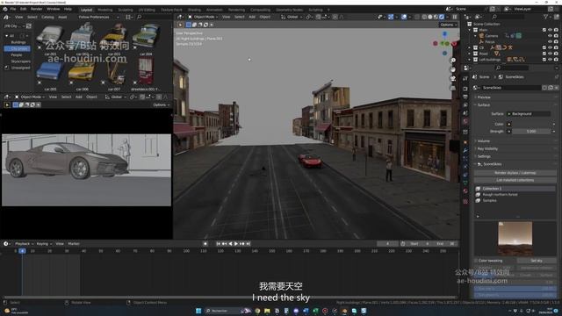562x316 pixels.
Task: Open the Render properties tab icon
Action: [x=465, y=88]
